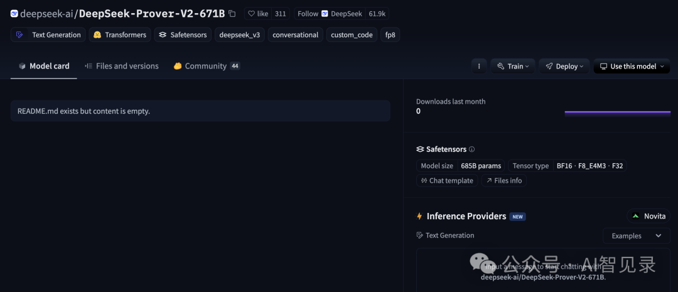Follow DeepSeek organization
The image size is (678, 292).
point(330,13)
